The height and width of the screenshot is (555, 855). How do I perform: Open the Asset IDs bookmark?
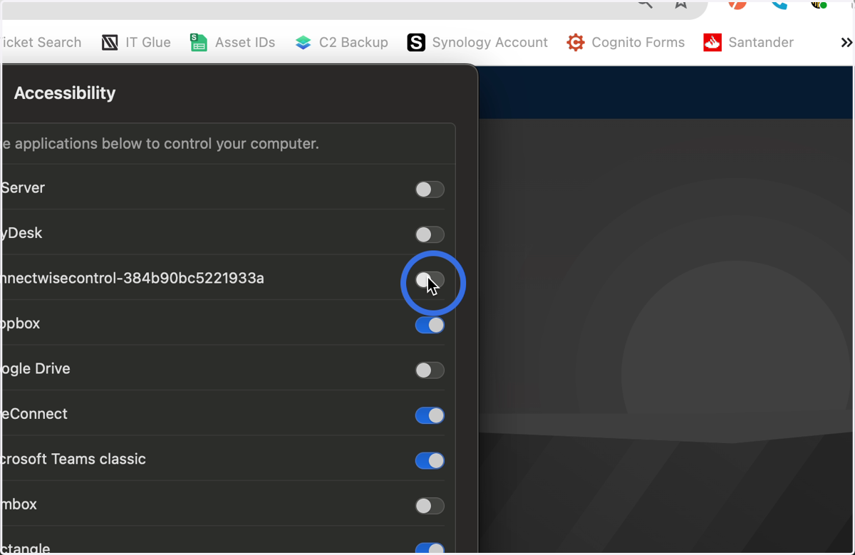pos(233,43)
